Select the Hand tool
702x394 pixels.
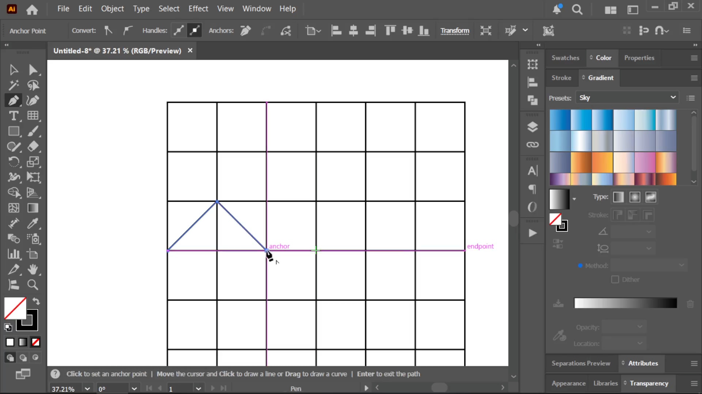[x=33, y=270]
